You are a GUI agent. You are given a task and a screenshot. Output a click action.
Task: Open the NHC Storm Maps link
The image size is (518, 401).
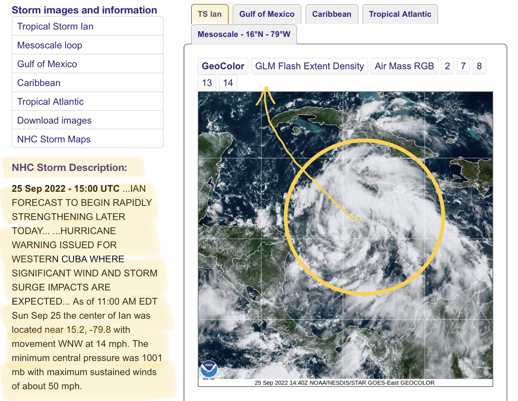(x=88, y=139)
